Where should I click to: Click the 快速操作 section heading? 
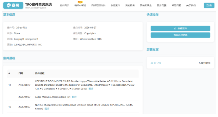tap(153, 15)
